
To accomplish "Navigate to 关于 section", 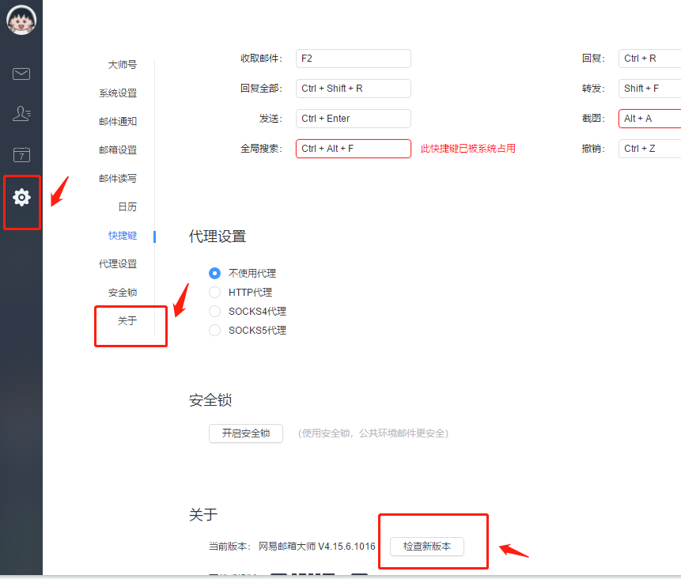I will (x=127, y=320).
